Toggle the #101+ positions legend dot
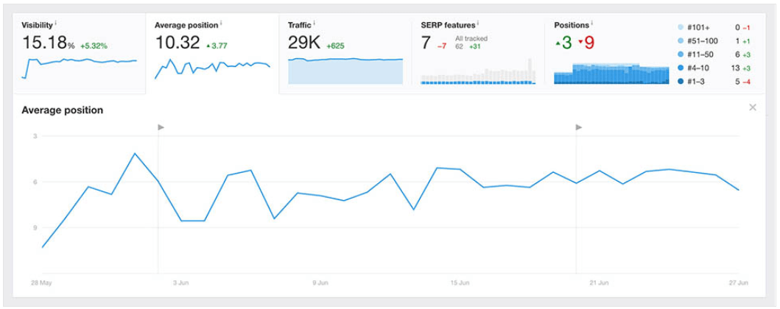 681,27
